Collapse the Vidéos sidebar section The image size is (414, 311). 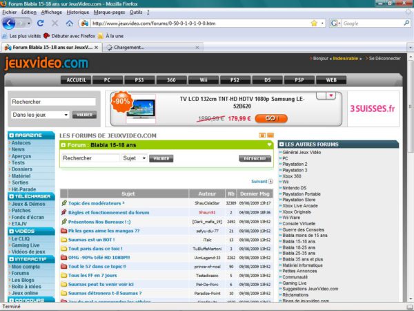click(x=11, y=231)
